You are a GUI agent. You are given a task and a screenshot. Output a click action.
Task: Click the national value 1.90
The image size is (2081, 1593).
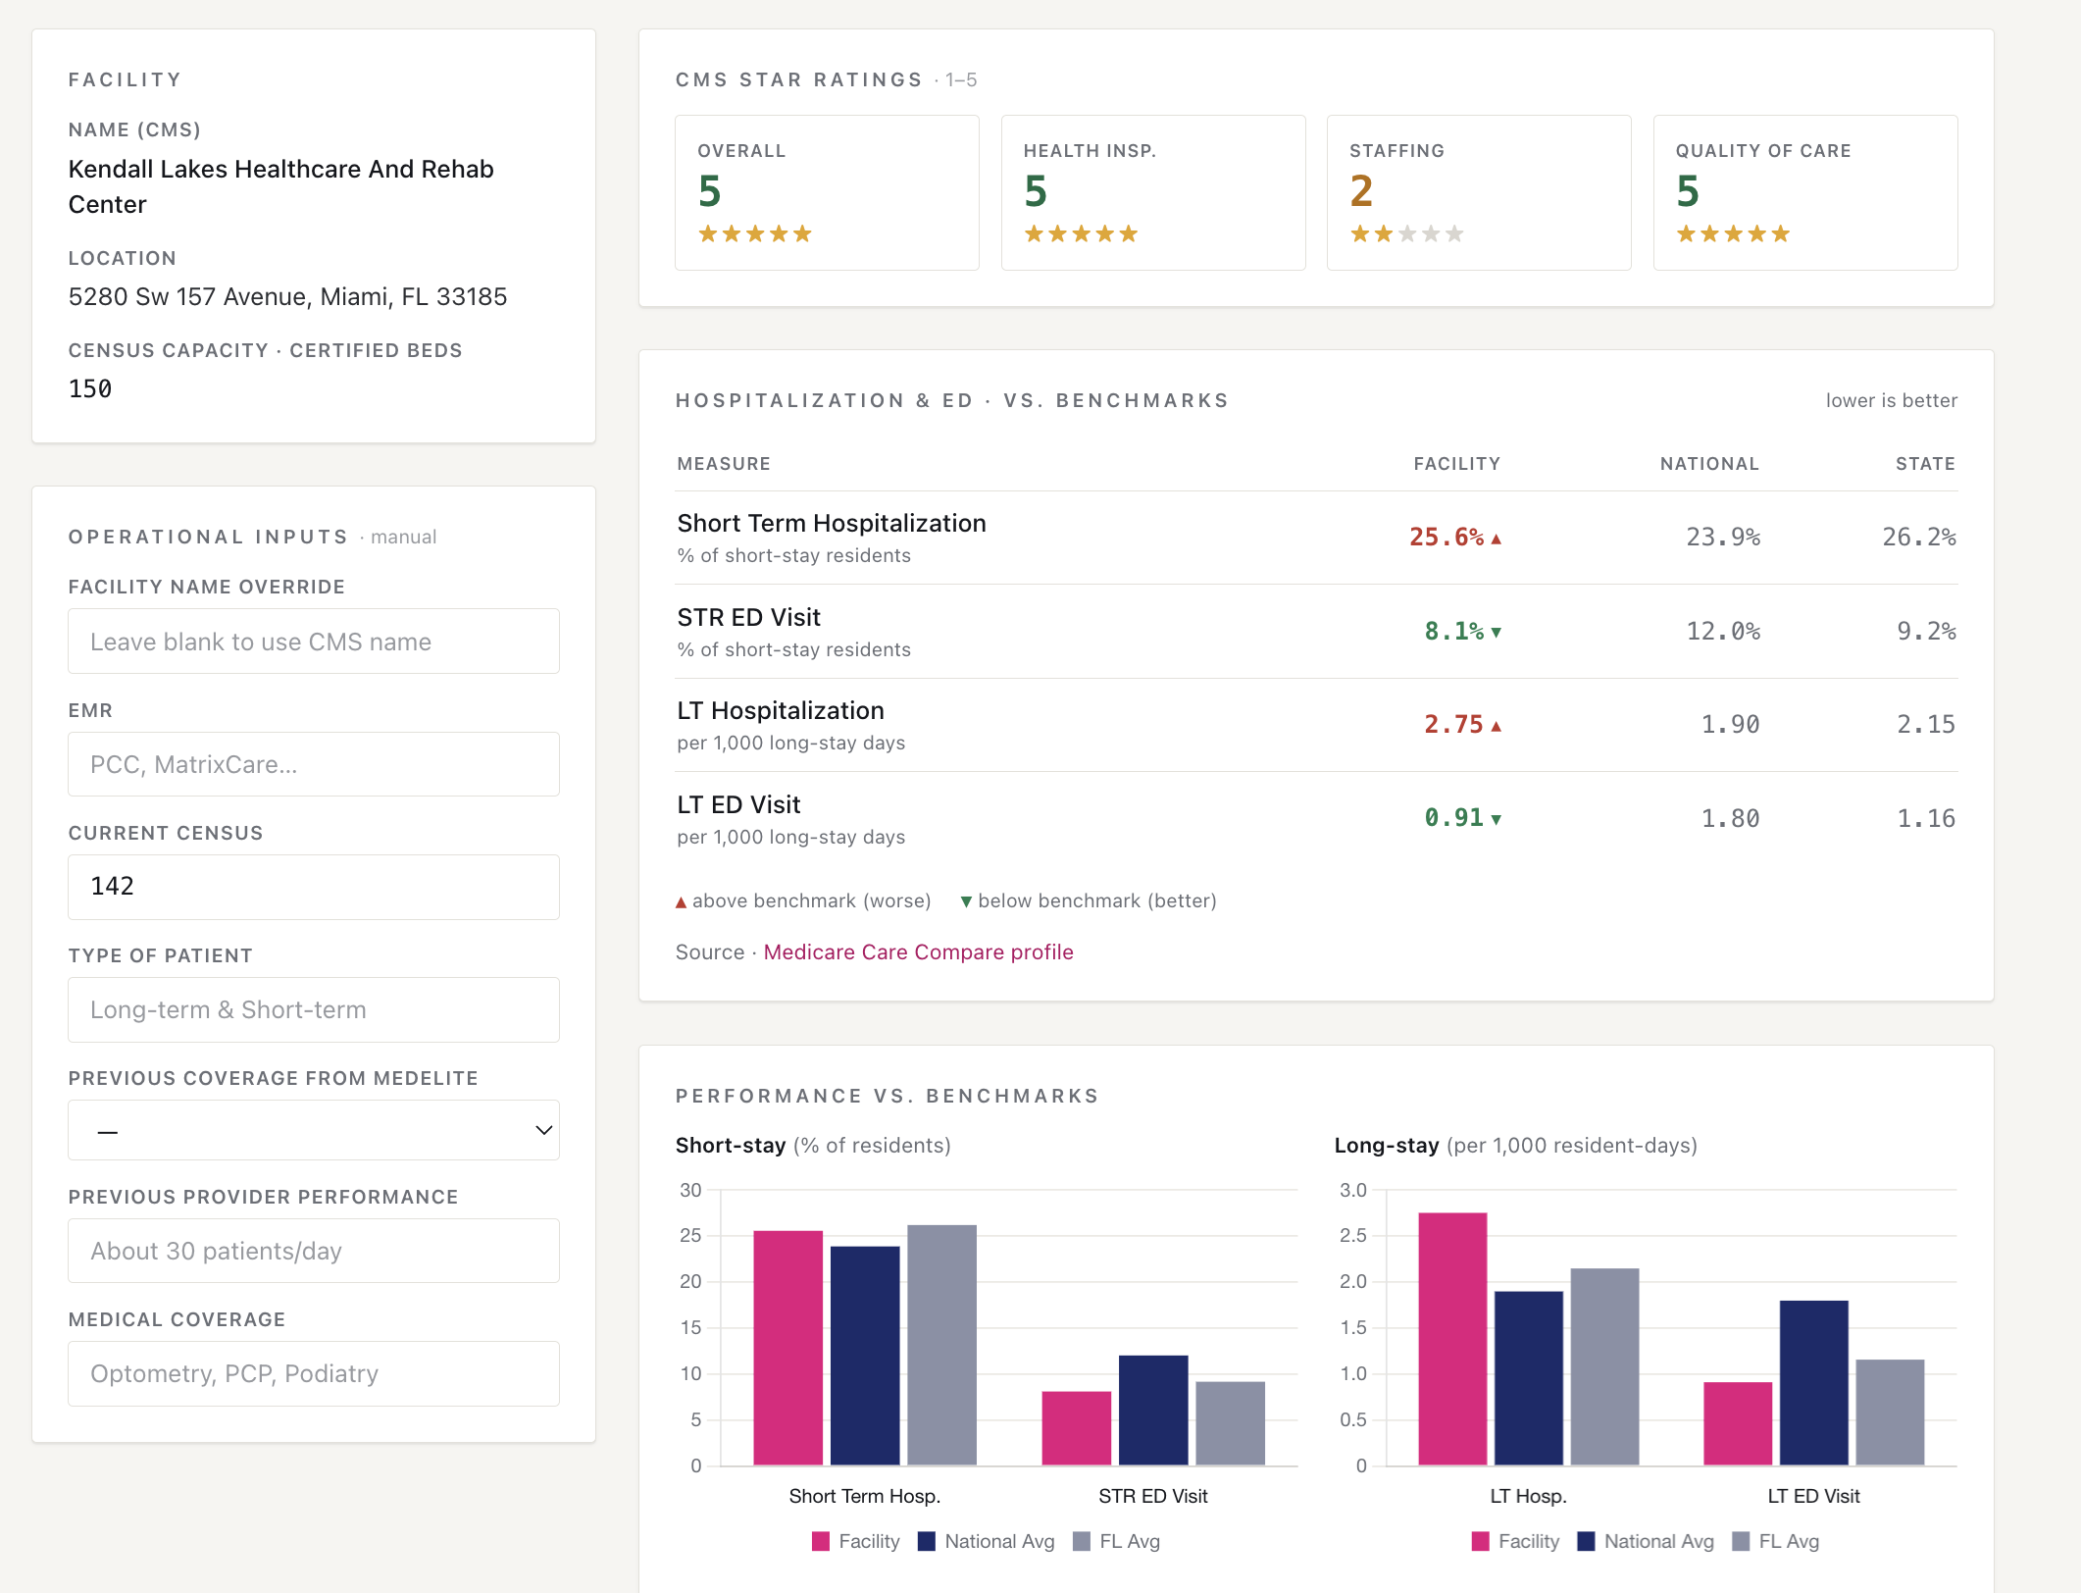(1730, 725)
